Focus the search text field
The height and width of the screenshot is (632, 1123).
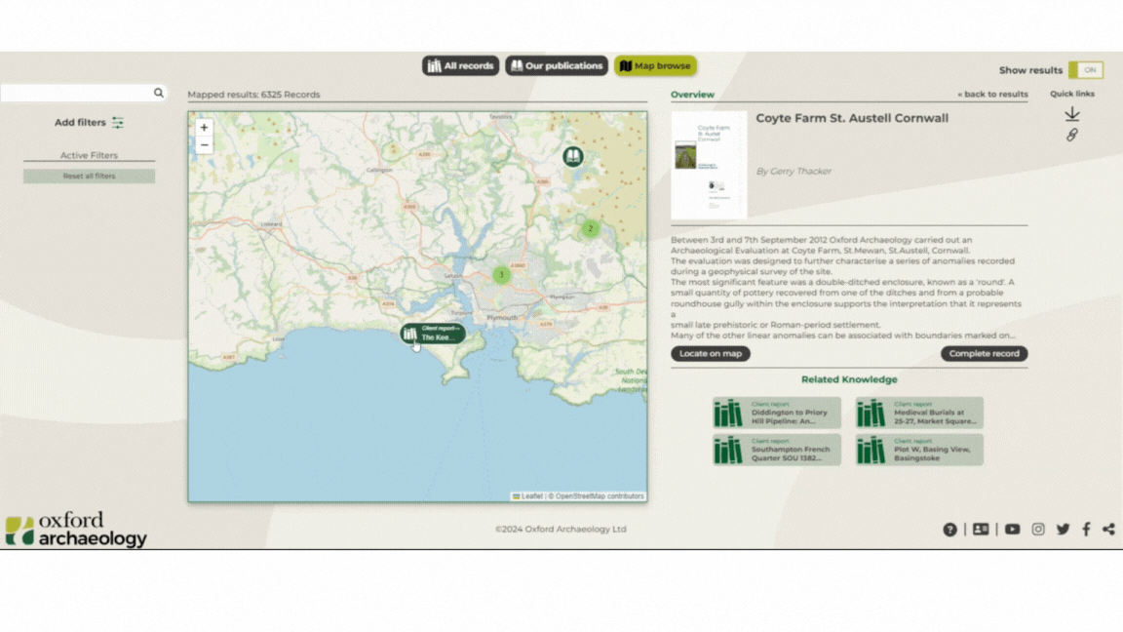(77, 94)
